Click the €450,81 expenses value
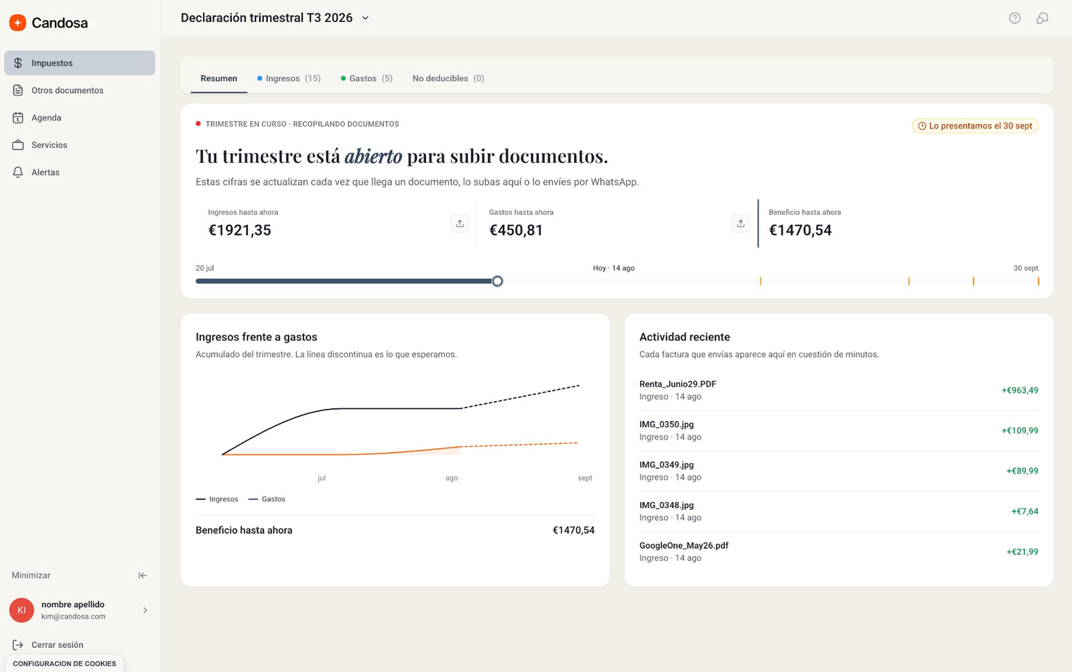1072x672 pixels. 516,230
